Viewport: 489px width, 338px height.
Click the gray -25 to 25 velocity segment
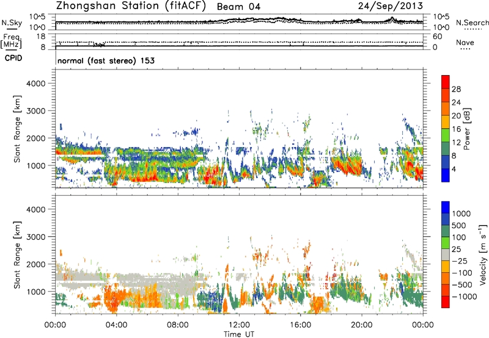446,254
